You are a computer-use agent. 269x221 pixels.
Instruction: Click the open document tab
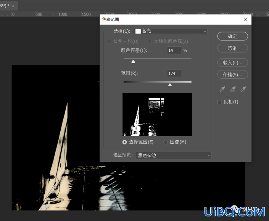pos(8,6)
